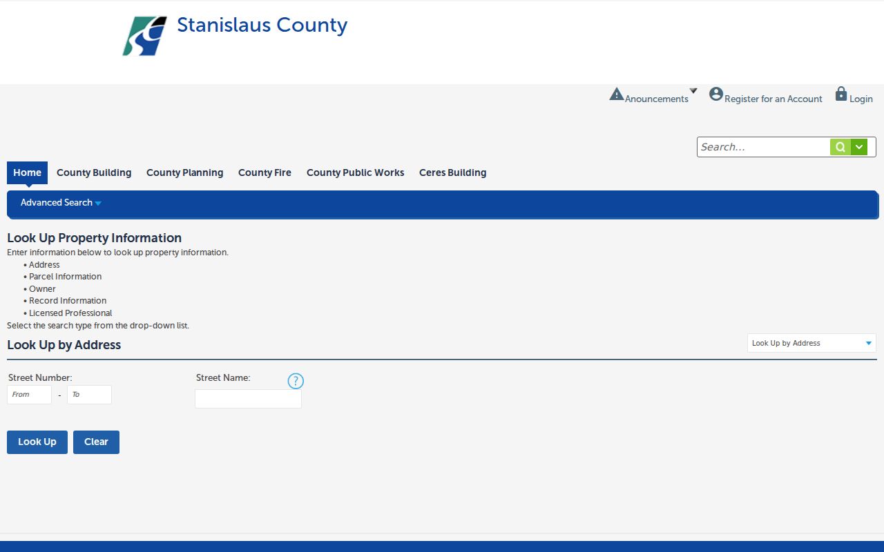Click the 'Record Information' list item
Image resolution: width=884 pixels, height=552 pixels.
[68, 301]
